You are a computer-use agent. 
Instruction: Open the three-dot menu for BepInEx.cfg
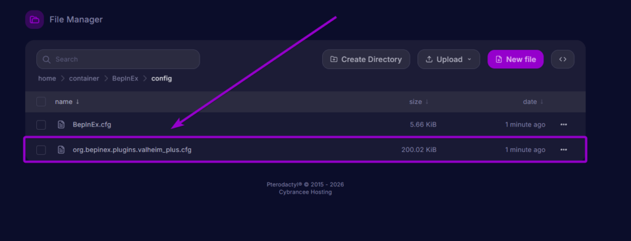pyautogui.click(x=563, y=125)
